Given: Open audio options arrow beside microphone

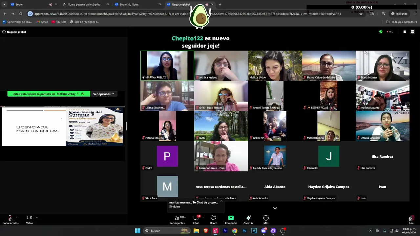Looking at the screenshot, I should (x=17, y=217).
